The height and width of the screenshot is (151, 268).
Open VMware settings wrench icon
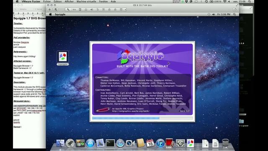tap(68, 10)
